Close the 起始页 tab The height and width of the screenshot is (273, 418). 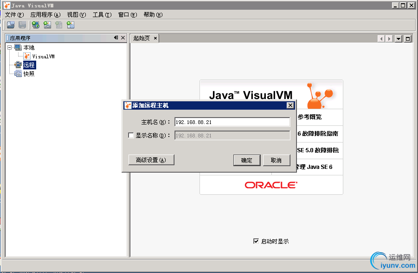(155, 38)
